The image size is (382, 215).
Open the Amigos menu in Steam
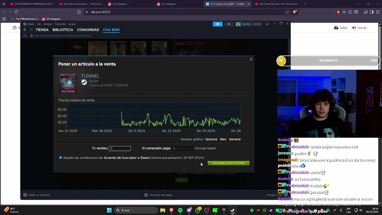48,24
